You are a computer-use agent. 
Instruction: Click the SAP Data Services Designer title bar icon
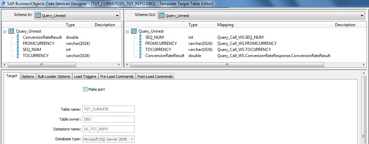click(x=3, y=3)
